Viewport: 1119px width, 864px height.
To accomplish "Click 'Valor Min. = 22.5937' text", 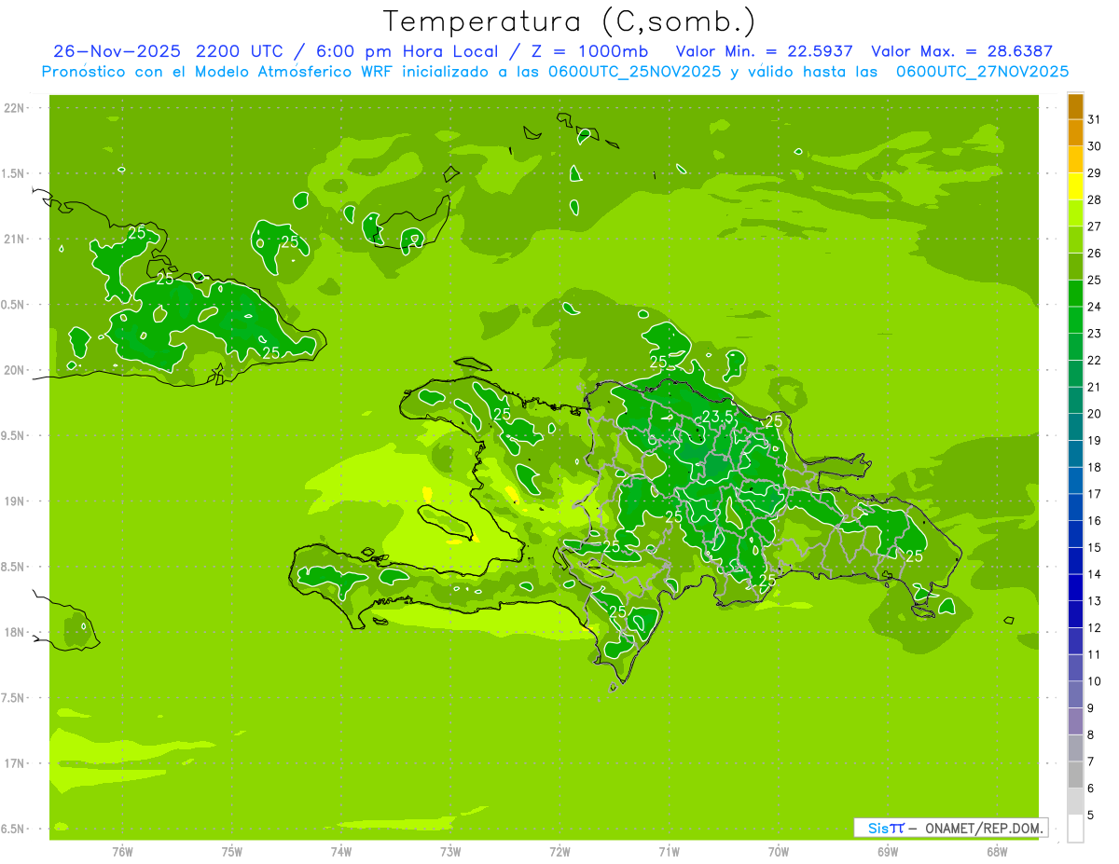I will coord(765,51).
